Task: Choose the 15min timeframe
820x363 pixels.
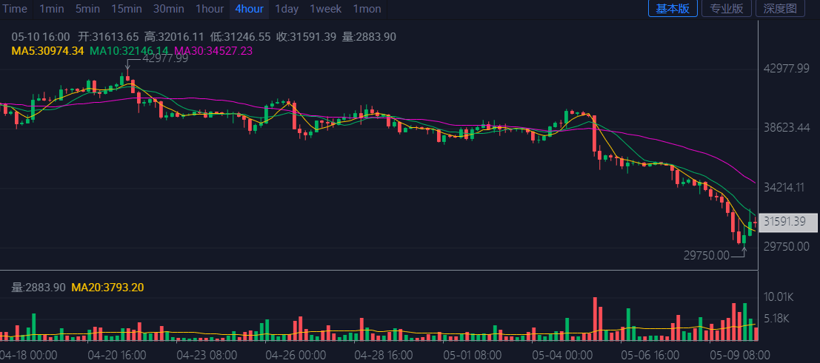Action: (127, 9)
